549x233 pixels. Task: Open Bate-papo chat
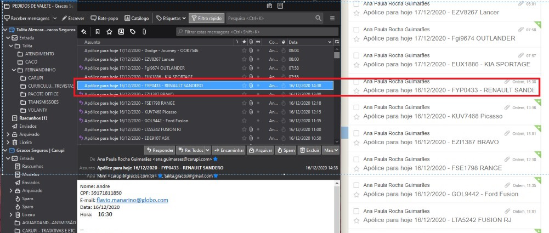click(104, 18)
